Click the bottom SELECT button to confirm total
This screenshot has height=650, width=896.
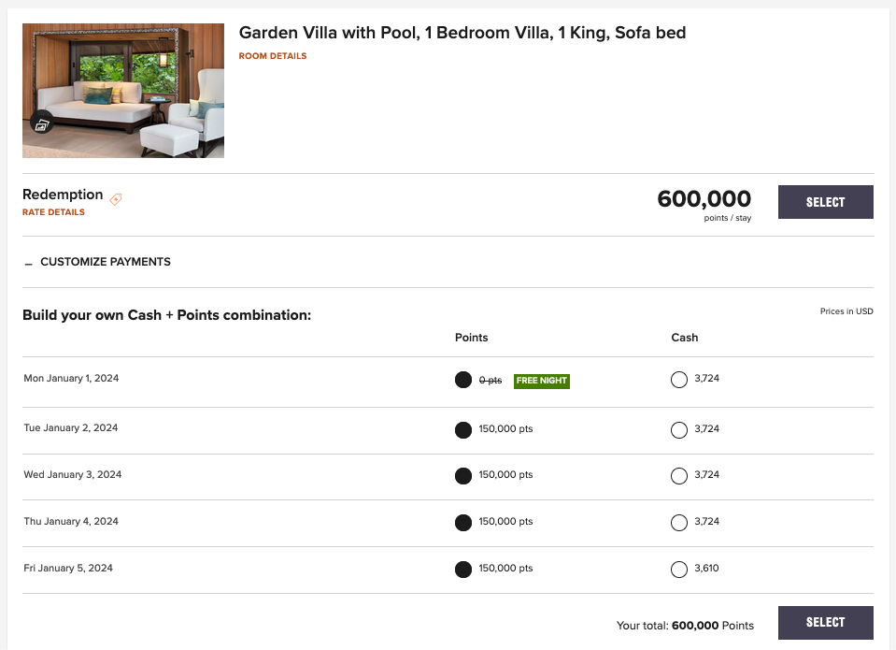point(825,622)
